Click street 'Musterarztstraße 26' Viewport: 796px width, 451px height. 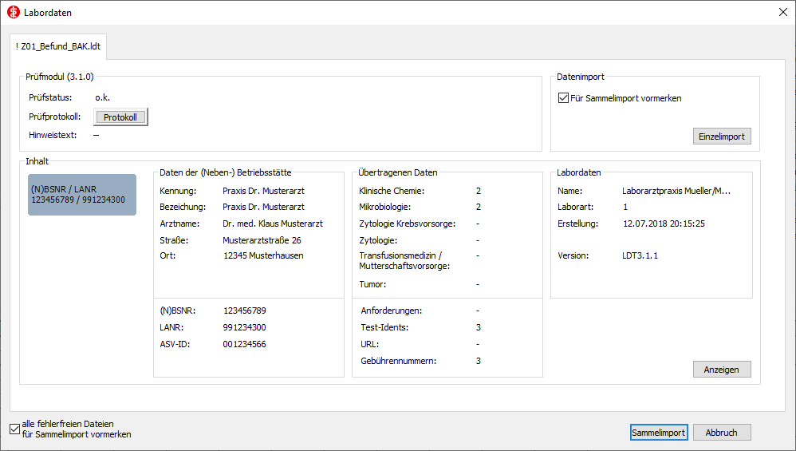[x=262, y=240]
